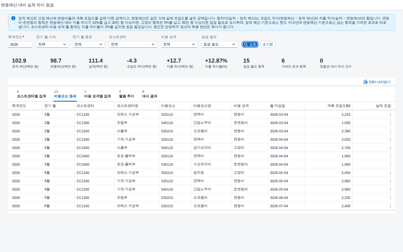Click the 15 점검 필요 항목 value
The height and width of the screenshot is (252, 403).
pyautogui.click(x=246, y=61)
